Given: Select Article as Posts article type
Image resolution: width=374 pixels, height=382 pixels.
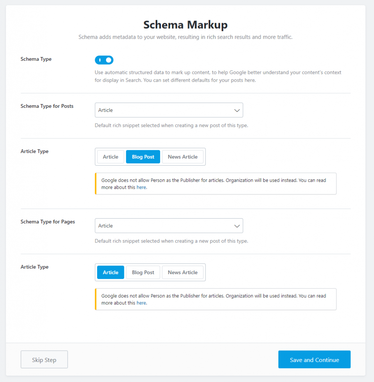Looking at the screenshot, I should [x=110, y=157].
